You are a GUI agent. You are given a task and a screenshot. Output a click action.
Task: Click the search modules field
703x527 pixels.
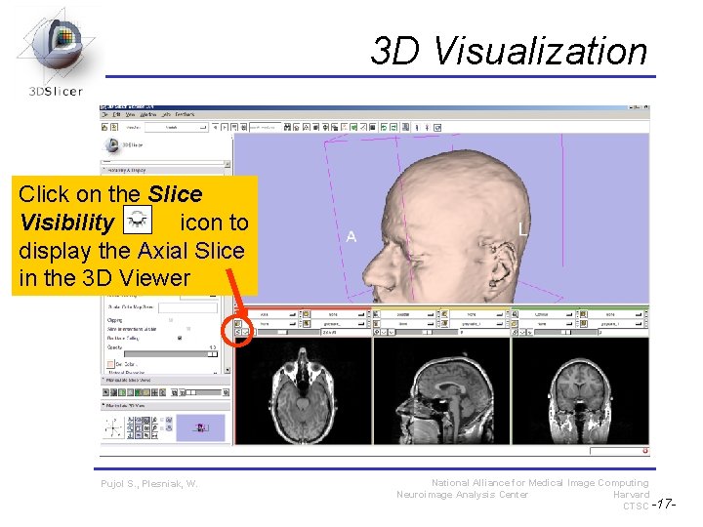(x=266, y=127)
